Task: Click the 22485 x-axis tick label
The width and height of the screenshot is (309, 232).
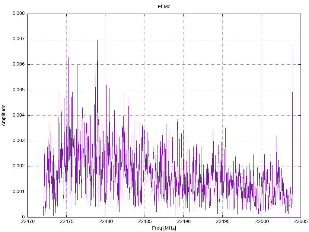Action: pyautogui.click(x=145, y=221)
